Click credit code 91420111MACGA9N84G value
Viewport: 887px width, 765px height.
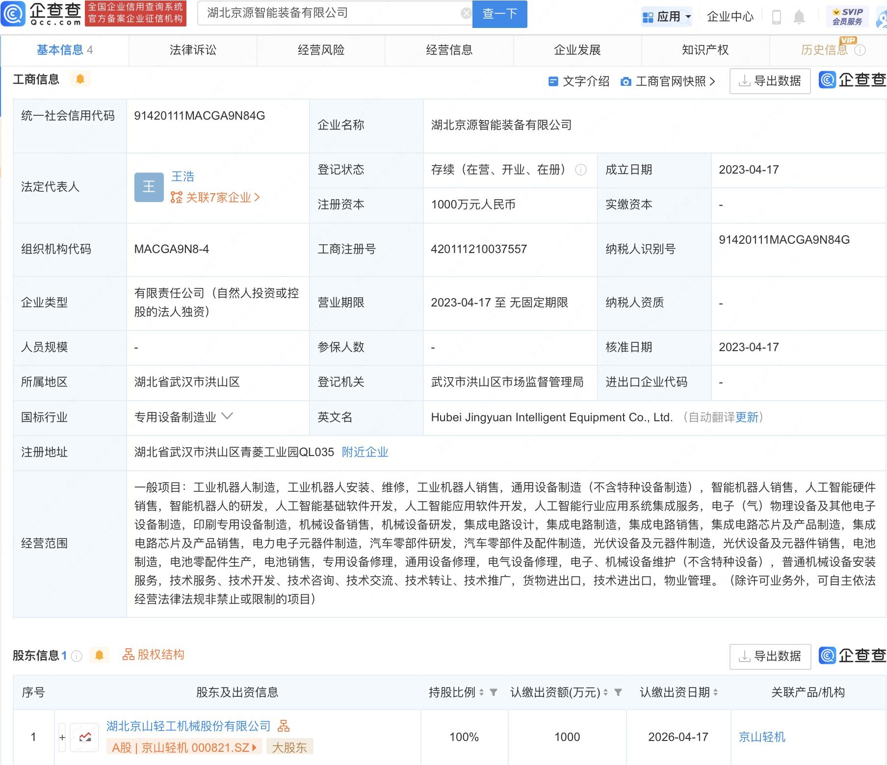[x=200, y=116]
